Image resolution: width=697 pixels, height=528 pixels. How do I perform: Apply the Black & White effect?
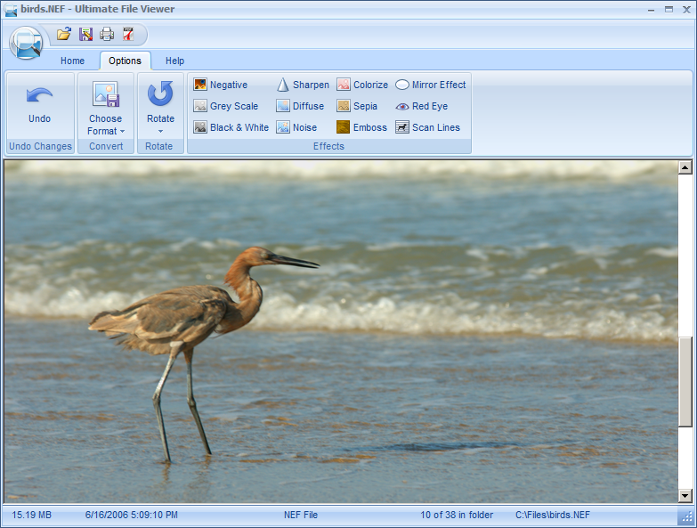[231, 127]
